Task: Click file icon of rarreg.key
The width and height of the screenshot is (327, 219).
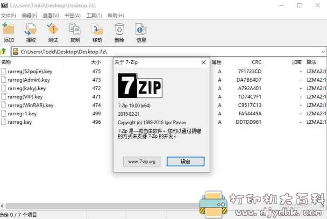Action: click(4, 122)
